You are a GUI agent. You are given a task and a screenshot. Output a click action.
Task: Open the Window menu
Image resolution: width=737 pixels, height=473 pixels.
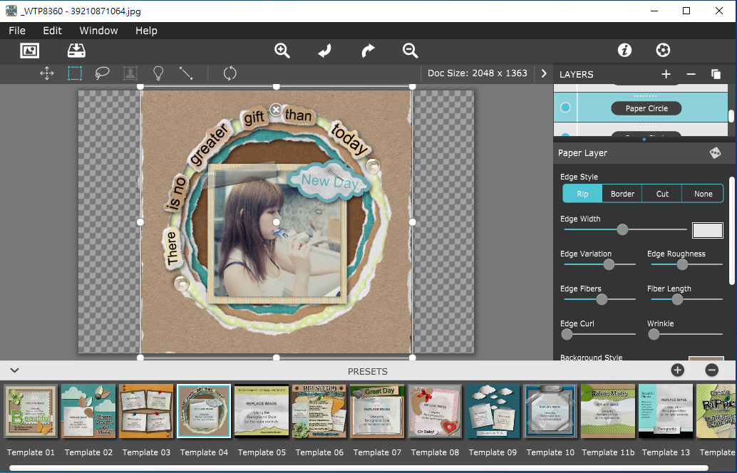click(98, 31)
